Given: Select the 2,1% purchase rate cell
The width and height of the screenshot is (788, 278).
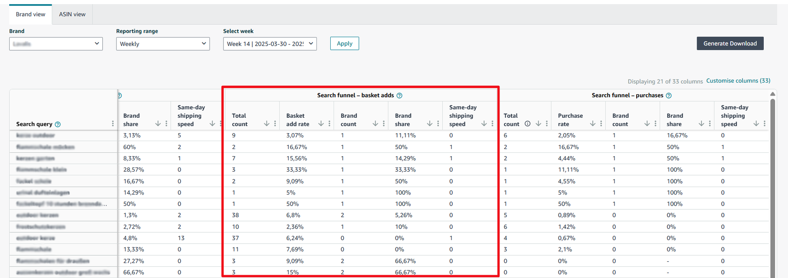Looking at the screenshot, I should (565, 249).
